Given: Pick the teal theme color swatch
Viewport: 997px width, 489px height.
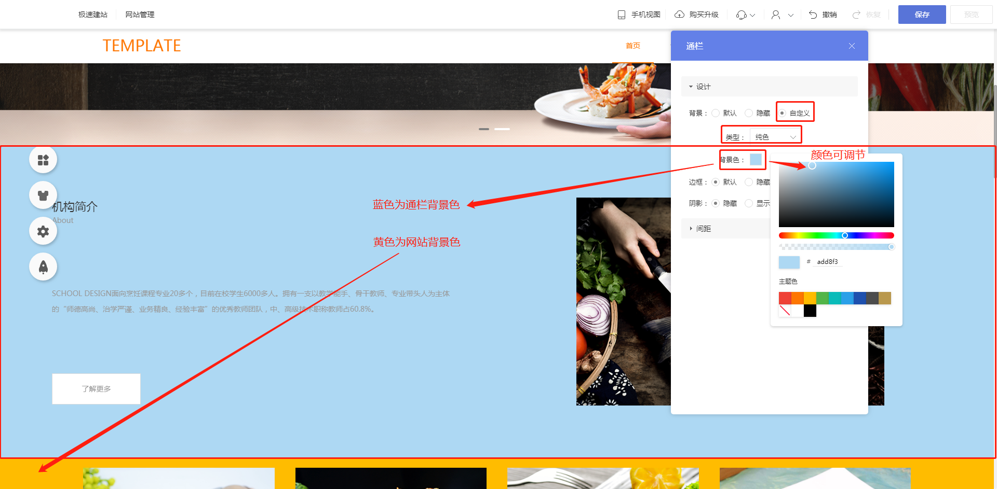Looking at the screenshot, I should 835,298.
